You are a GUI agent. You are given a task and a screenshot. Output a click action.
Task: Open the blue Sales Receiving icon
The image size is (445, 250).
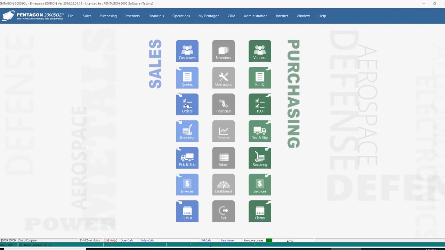(x=187, y=131)
